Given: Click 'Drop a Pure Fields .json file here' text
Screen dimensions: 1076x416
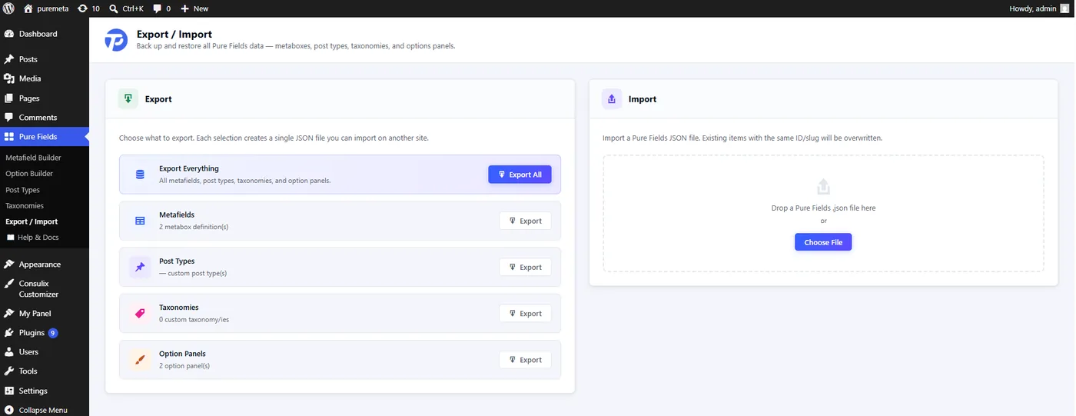Looking at the screenshot, I should click(823, 208).
